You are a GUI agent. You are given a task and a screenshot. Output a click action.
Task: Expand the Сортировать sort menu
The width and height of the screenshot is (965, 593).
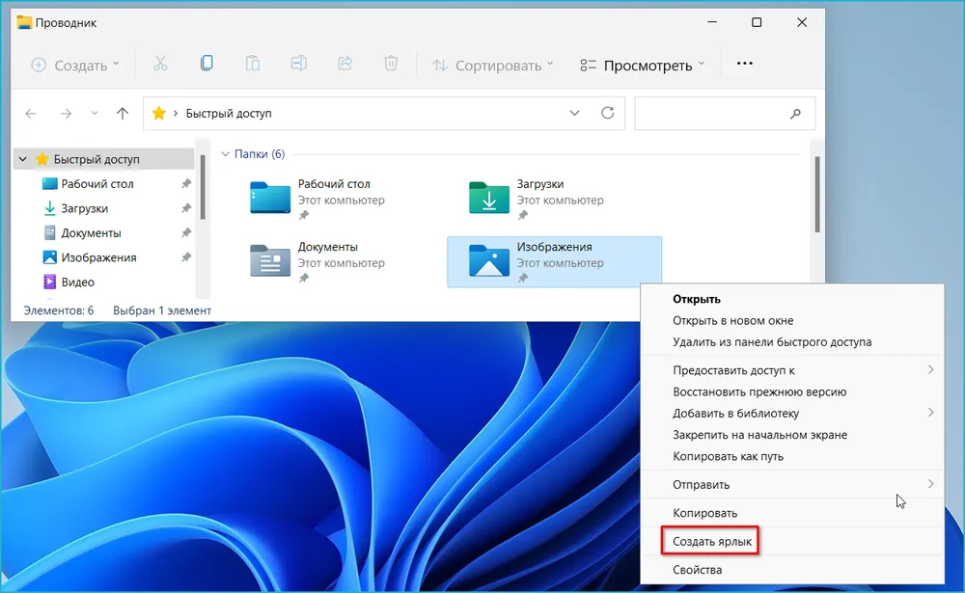[x=492, y=66]
